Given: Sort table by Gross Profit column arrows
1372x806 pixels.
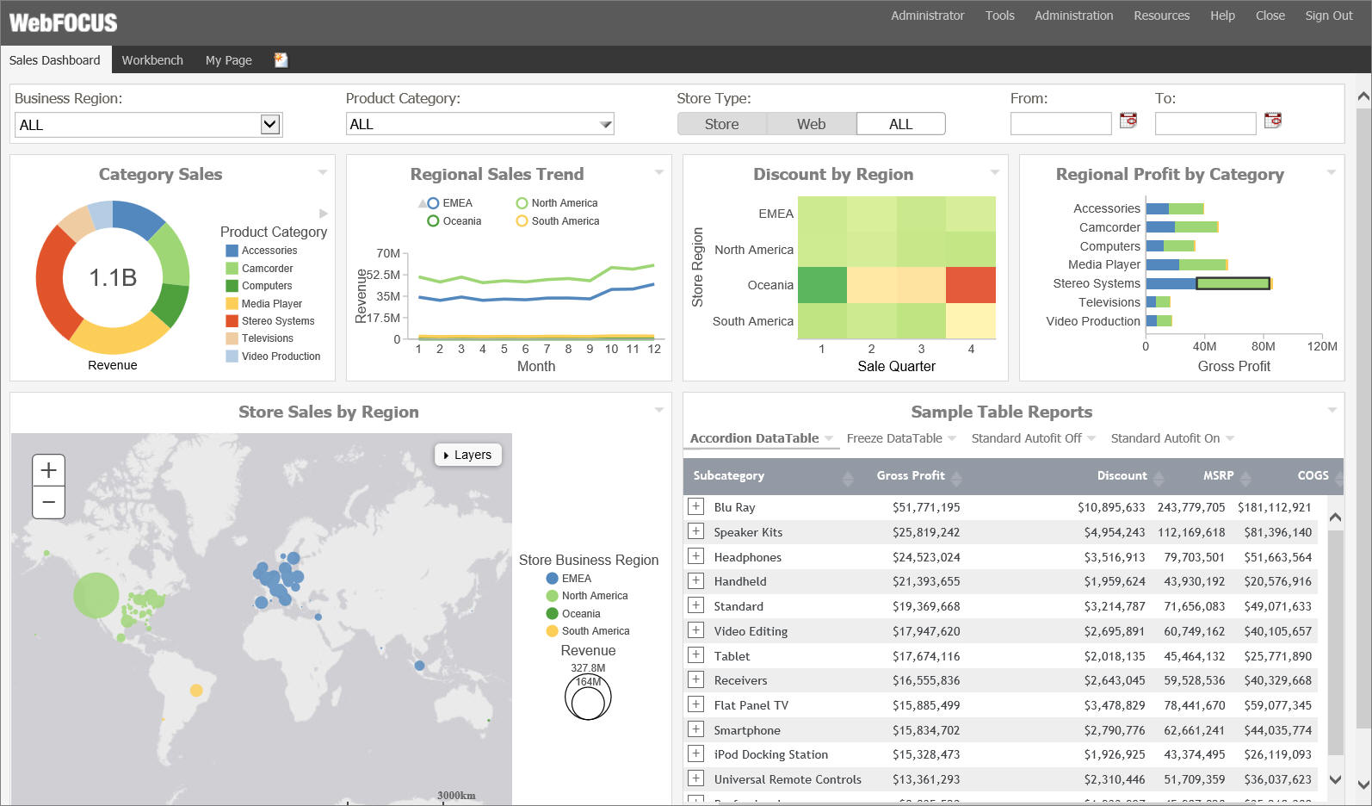Looking at the screenshot, I should [956, 476].
